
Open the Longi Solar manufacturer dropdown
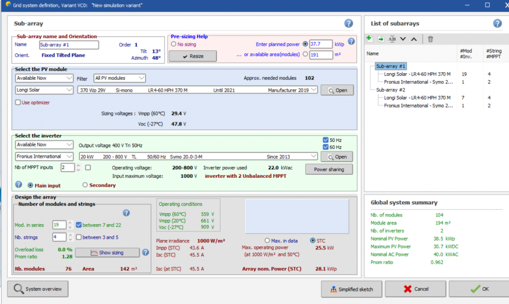point(44,90)
